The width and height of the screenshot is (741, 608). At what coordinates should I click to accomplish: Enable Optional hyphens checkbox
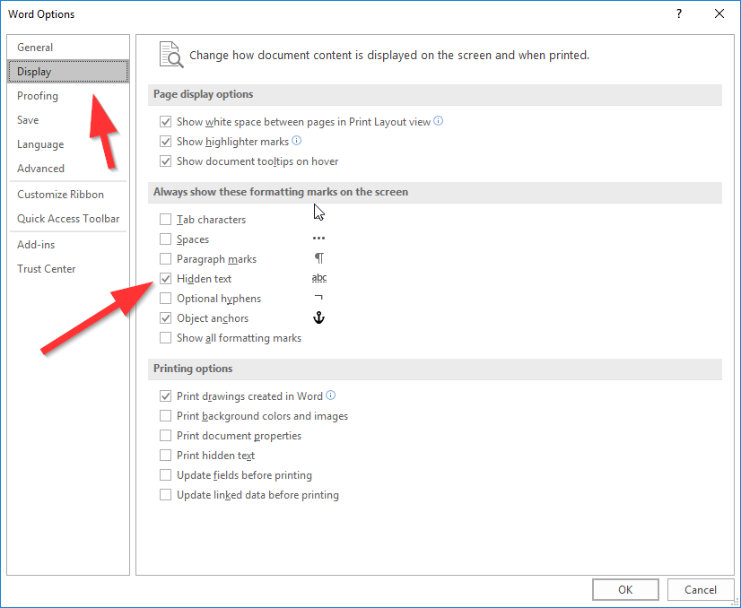pyautogui.click(x=165, y=299)
